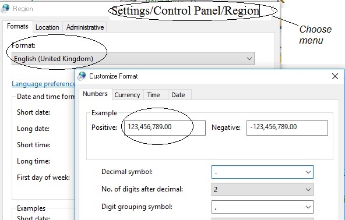The height and width of the screenshot is (220, 345).
Task: Click the Positive example field 123,456,789.00
Action: (x=165, y=128)
